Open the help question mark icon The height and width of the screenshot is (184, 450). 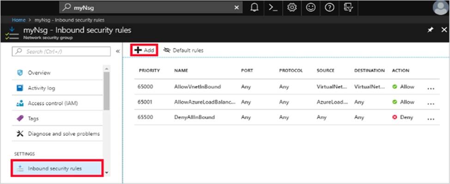coord(329,8)
